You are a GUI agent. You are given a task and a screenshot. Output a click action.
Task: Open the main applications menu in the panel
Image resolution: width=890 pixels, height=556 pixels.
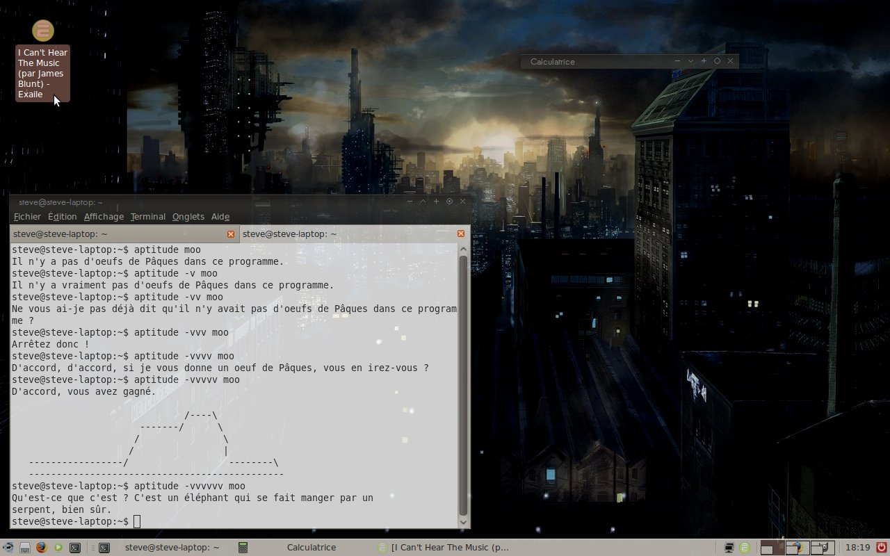(8, 547)
